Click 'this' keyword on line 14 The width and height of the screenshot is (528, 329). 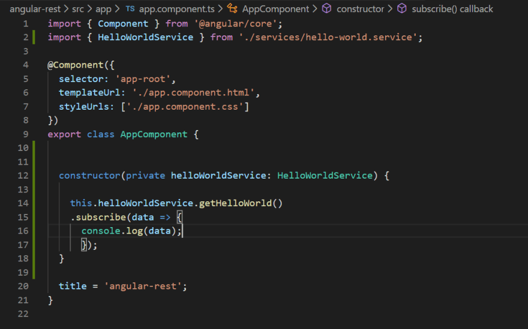tap(81, 203)
